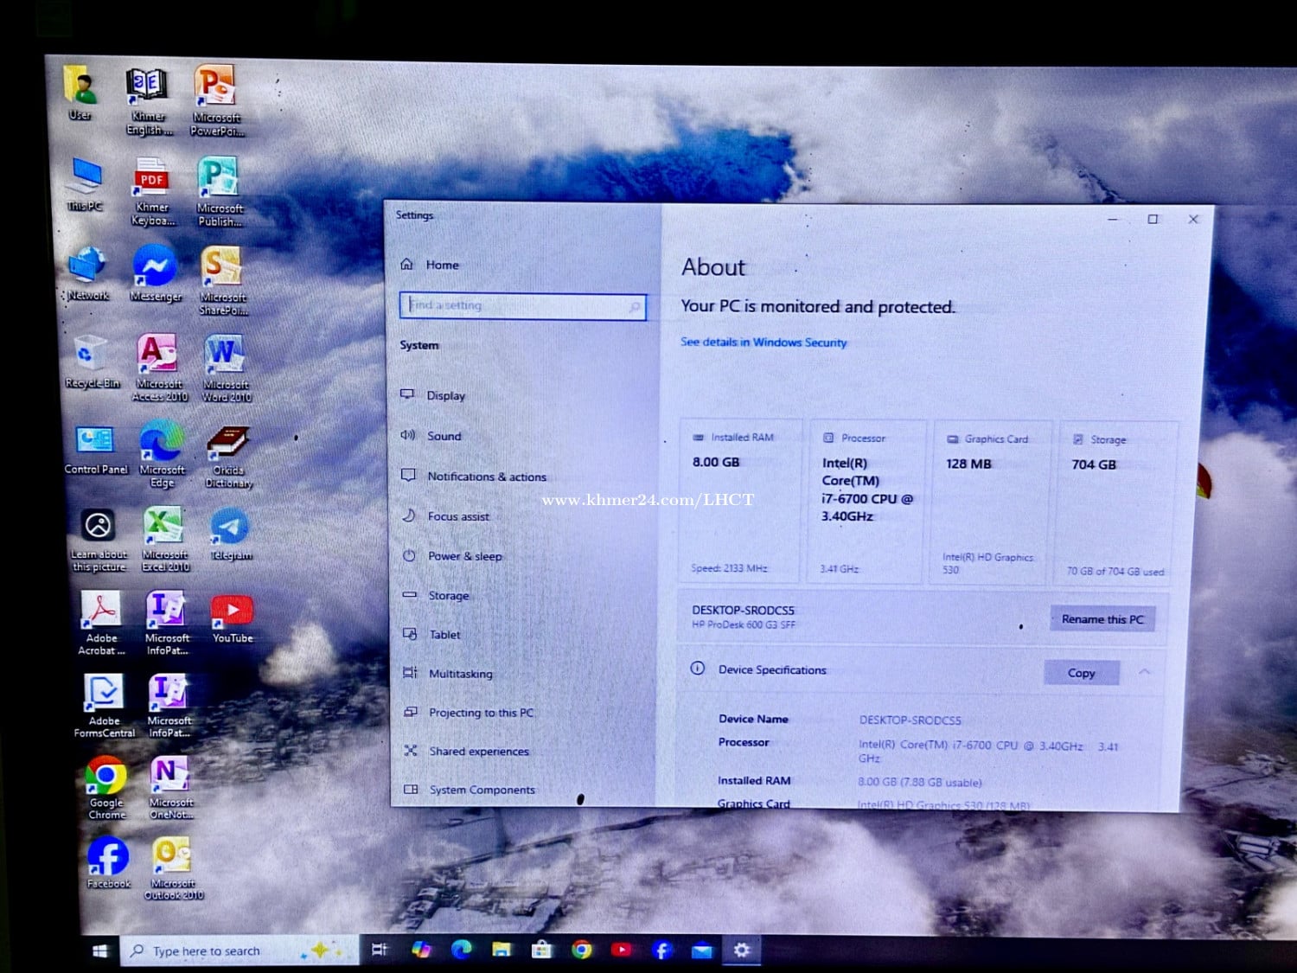
Task: Open the Telegram desktop shortcut
Action: click(x=230, y=528)
